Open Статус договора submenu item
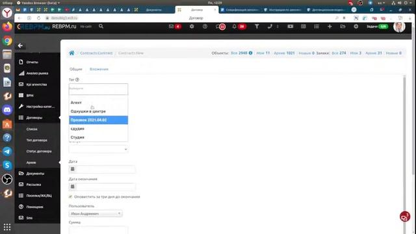The image size is (416, 234). pyautogui.click(x=39, y=151)
